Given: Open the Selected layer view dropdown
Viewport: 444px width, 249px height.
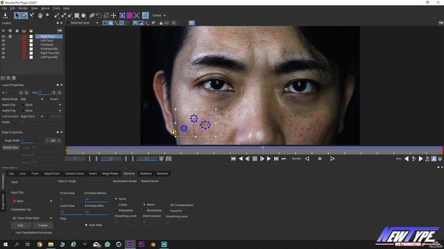Looking at the screenshot, I should (x=83, y=23).
